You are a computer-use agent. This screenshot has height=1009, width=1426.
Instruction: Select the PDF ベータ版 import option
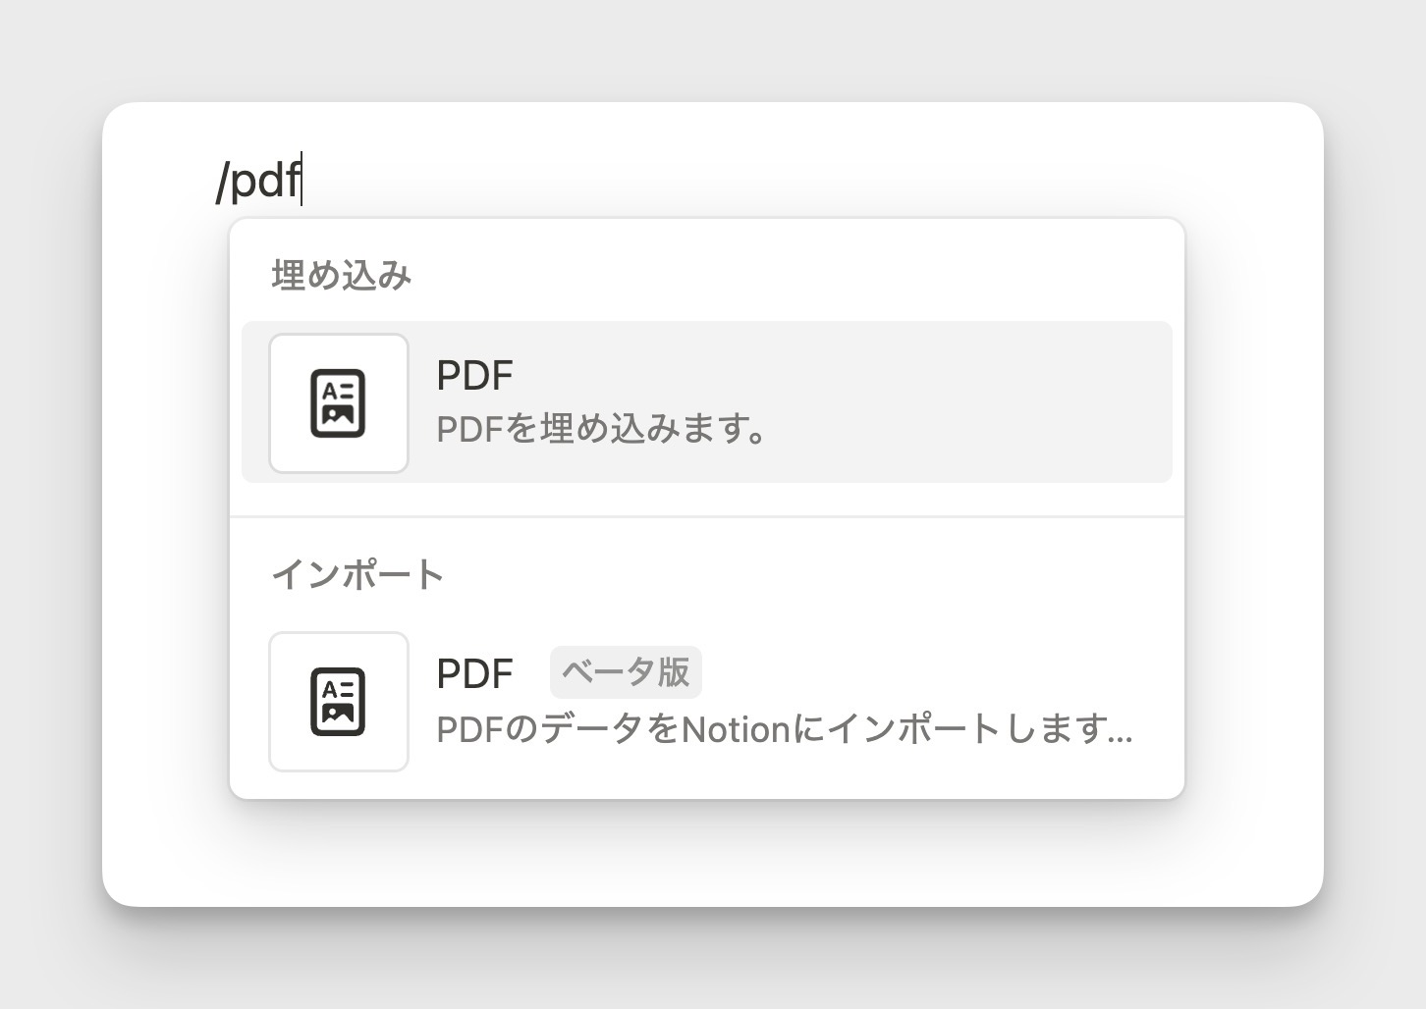click(x=707, y=702)
